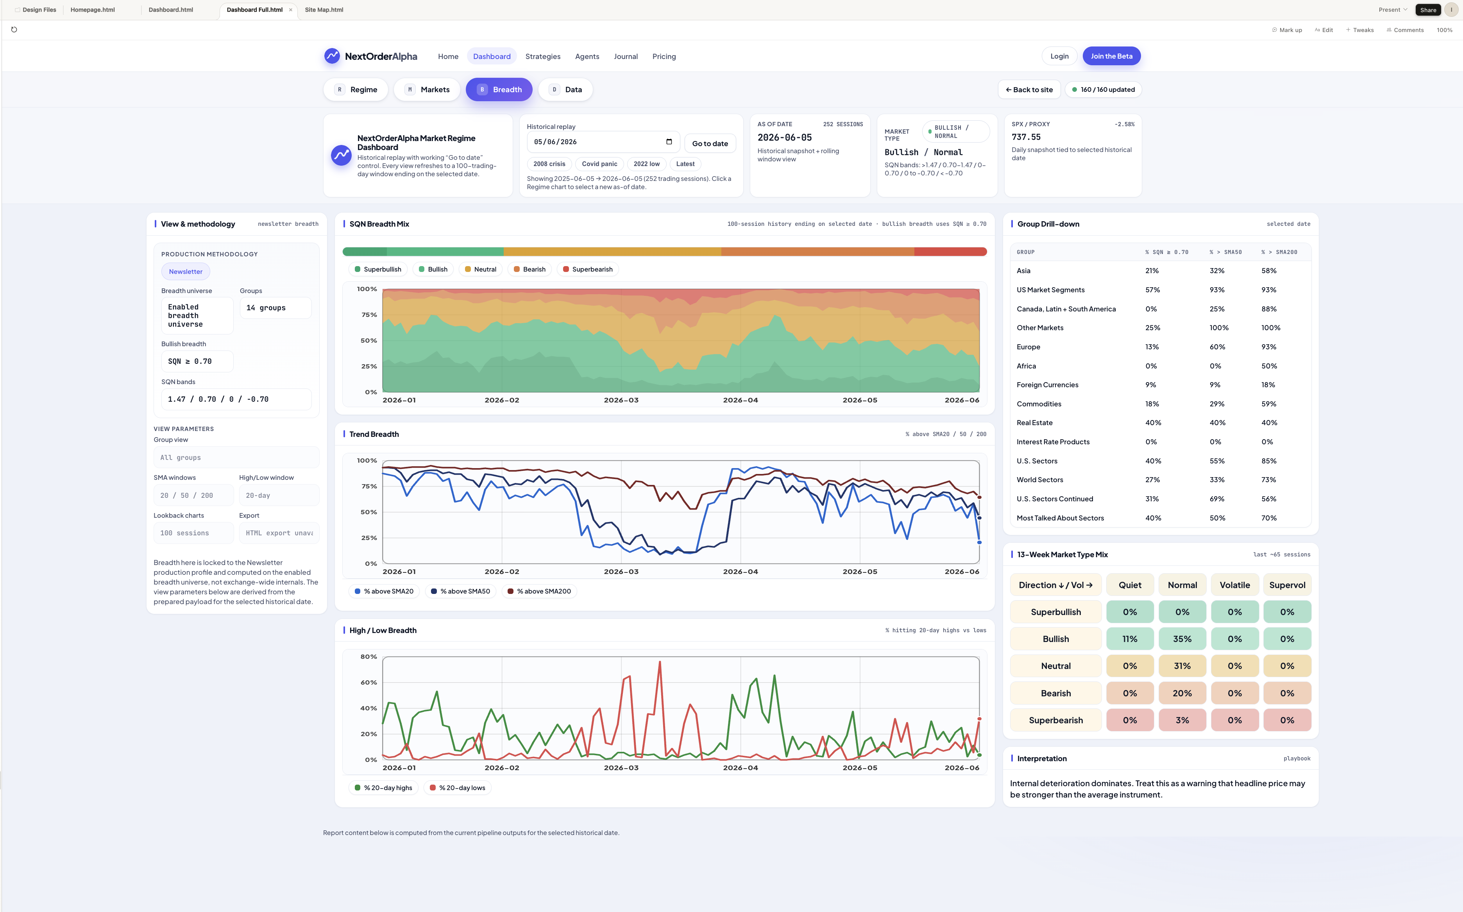Open the 100% zoom level control

1444,30
